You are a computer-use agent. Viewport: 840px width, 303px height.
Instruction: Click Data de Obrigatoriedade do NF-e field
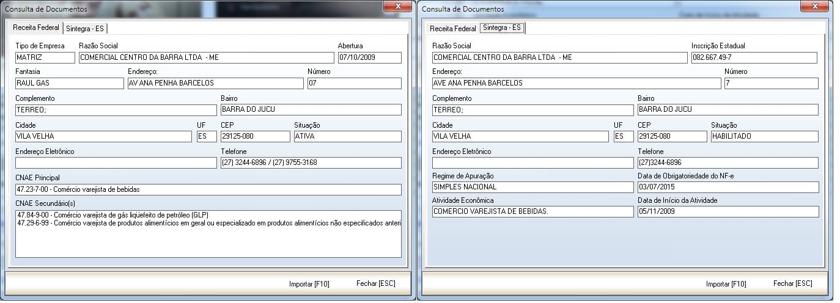[728, 187]
